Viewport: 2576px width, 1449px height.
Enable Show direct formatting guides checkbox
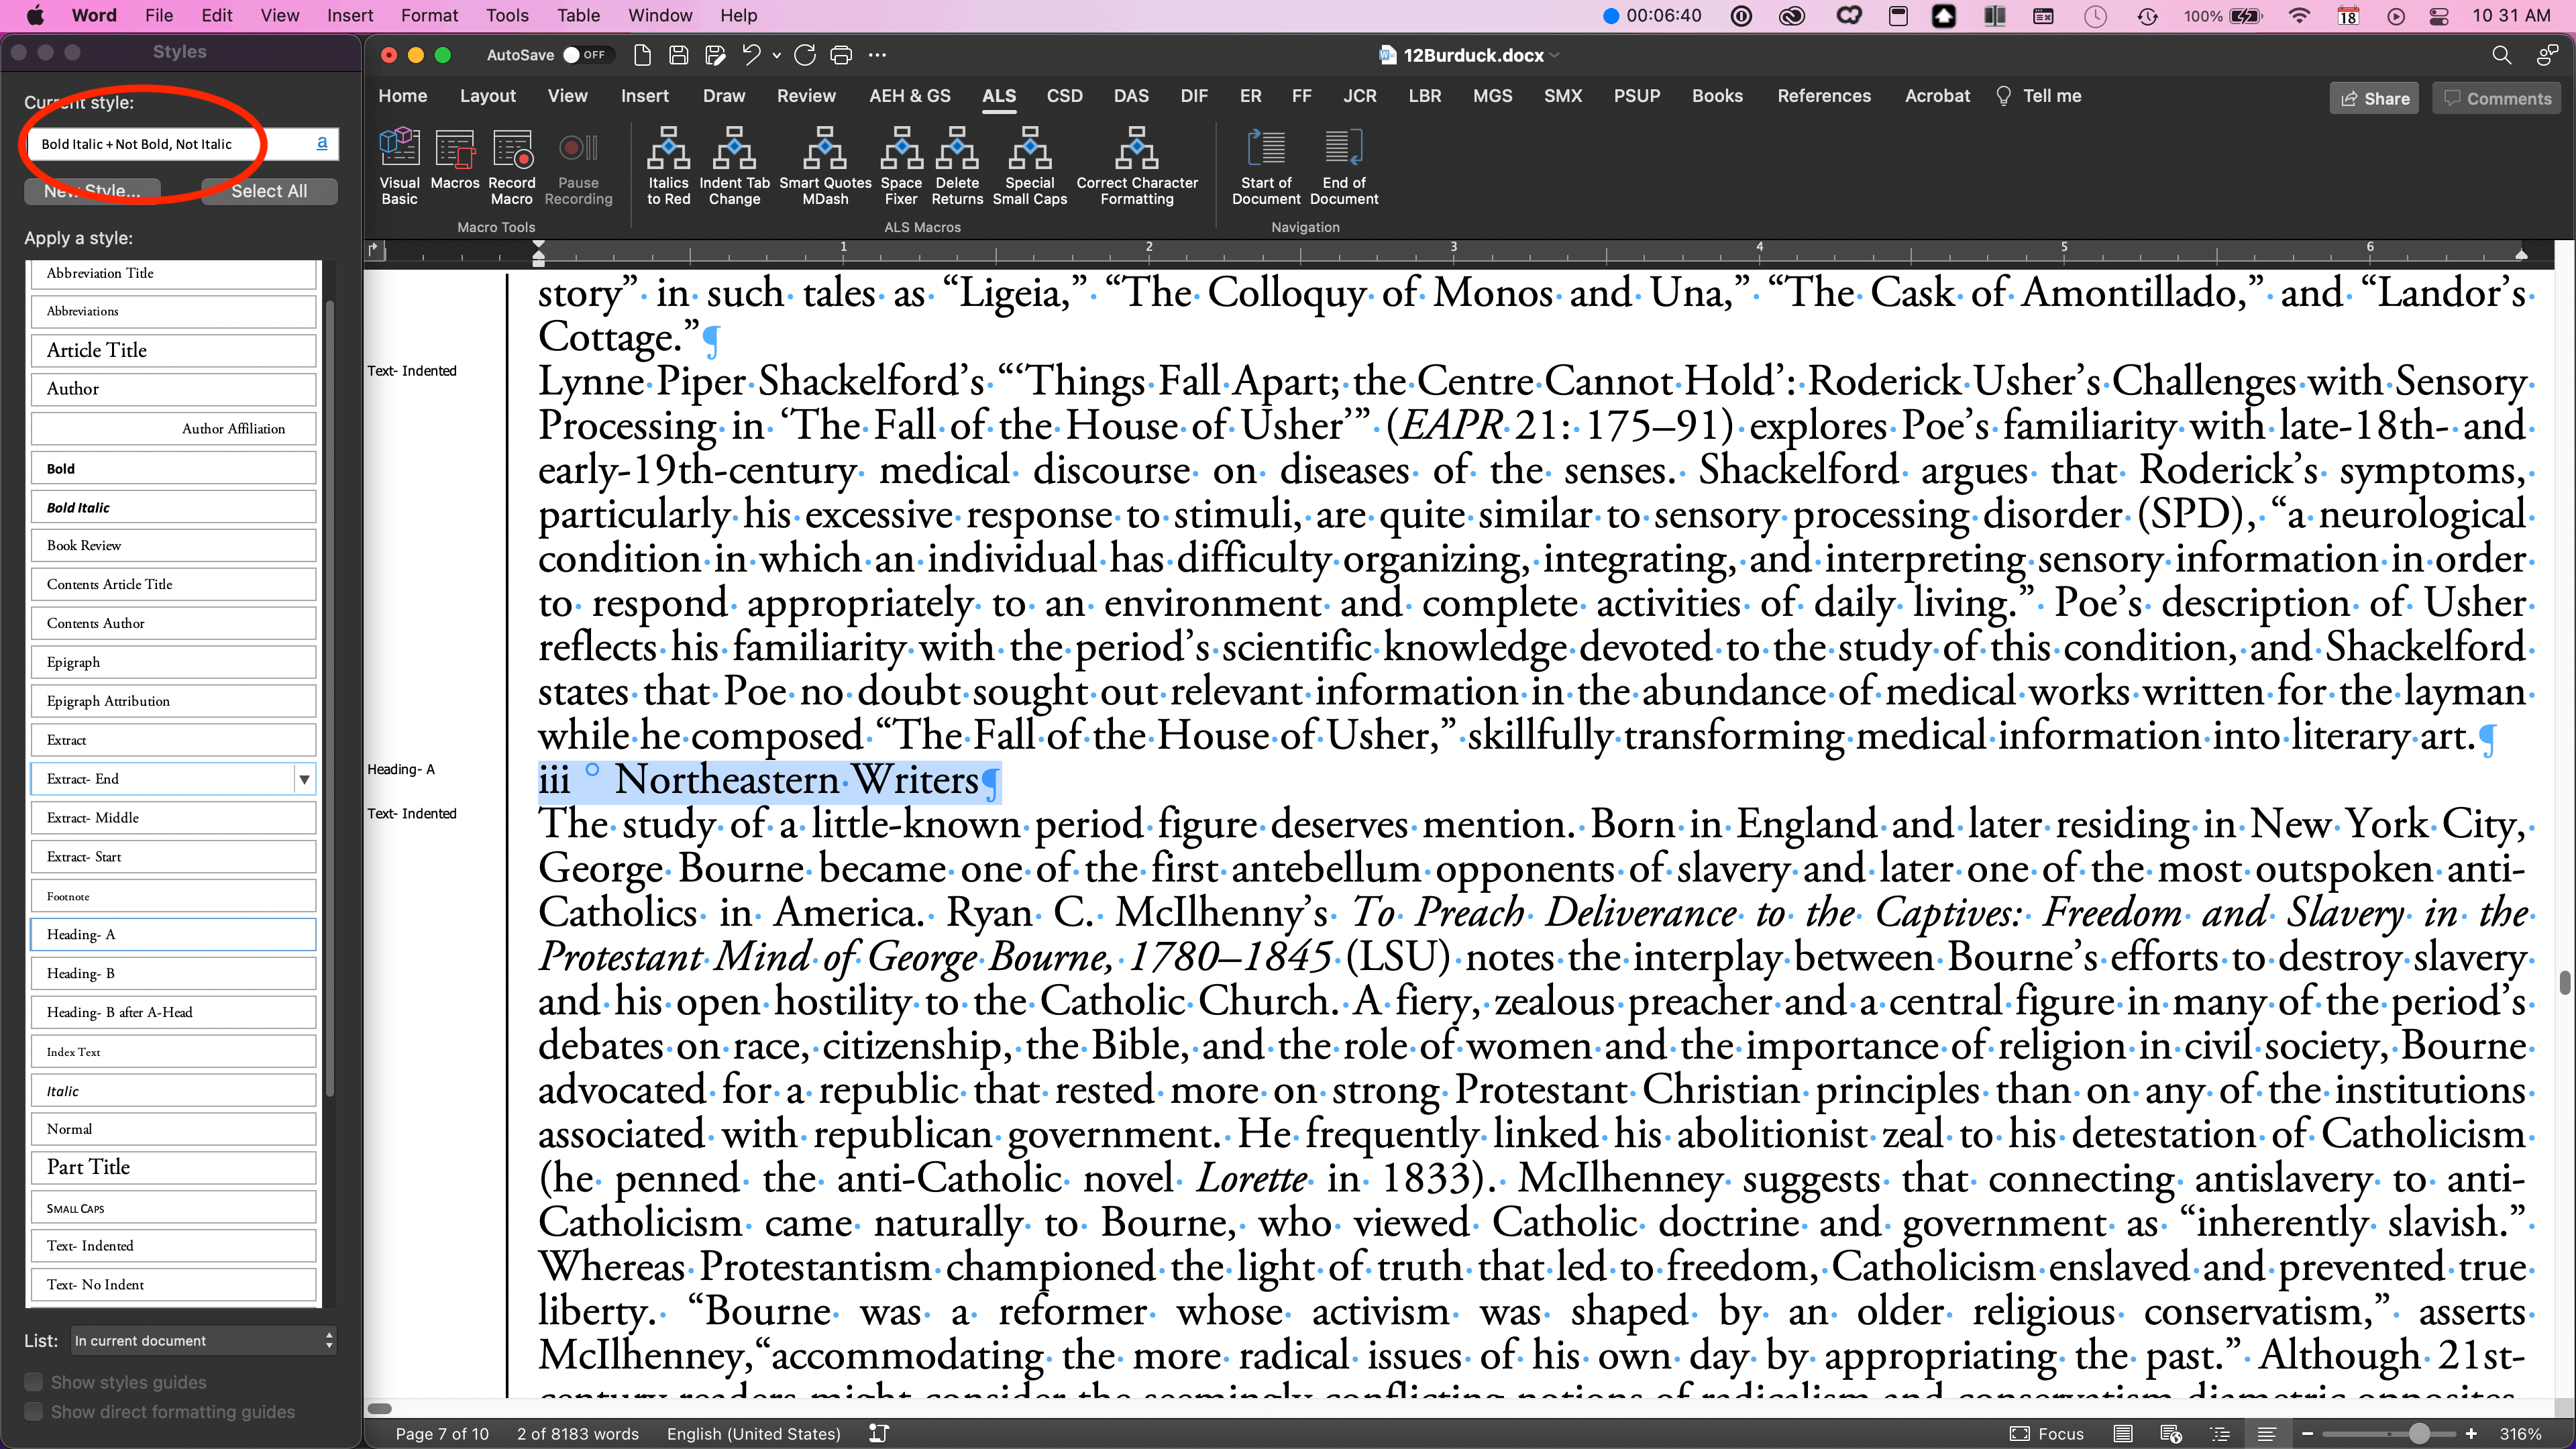pyautogui.click(x=34, y=1412)
